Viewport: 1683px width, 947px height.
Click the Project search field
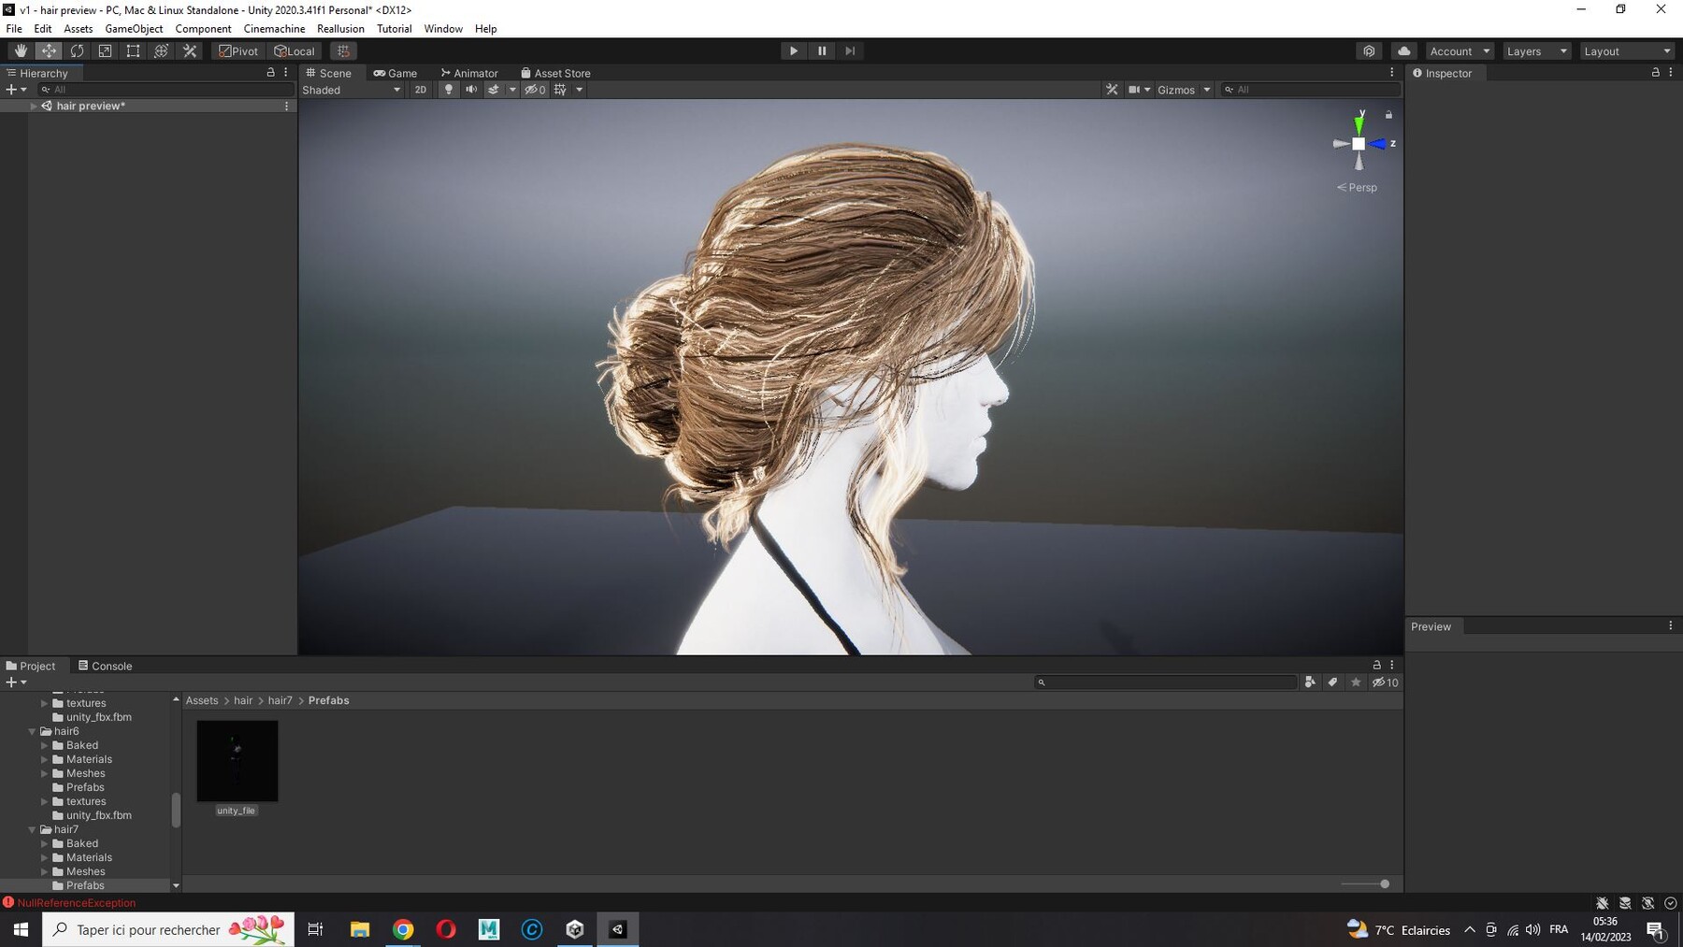click(x=1165, y=682)
